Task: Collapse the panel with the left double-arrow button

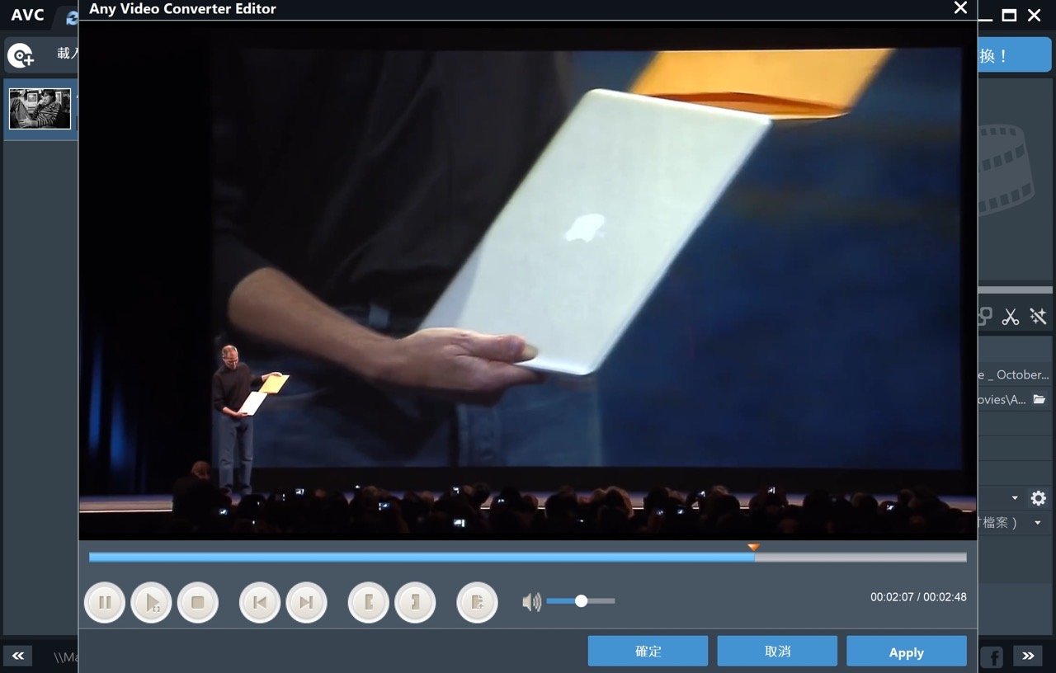Action: (17, 656)
